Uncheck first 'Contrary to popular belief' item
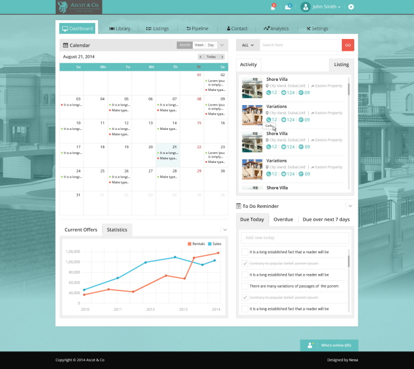The width and height of the screenshot is (414, 369). click(x=245, y=263)
